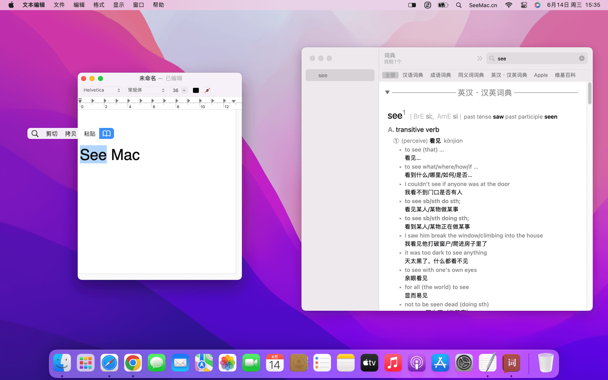The image size is (608, 380).
Task: Select the 维基百科 source tab
Action: (x=565, y=75)
